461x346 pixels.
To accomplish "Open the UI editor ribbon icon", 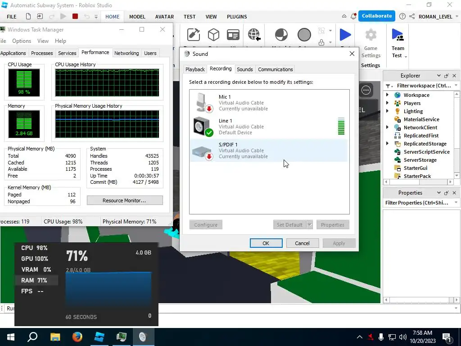I will tap(233, 35).
